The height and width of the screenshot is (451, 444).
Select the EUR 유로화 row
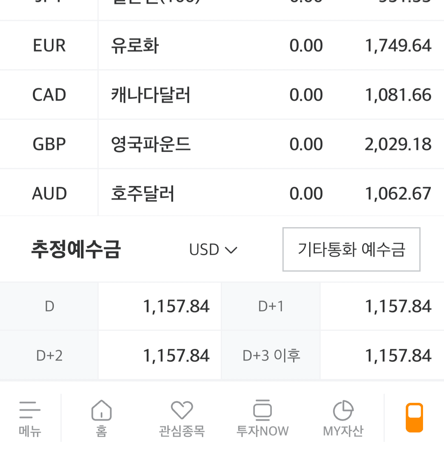tap(222, 45)
